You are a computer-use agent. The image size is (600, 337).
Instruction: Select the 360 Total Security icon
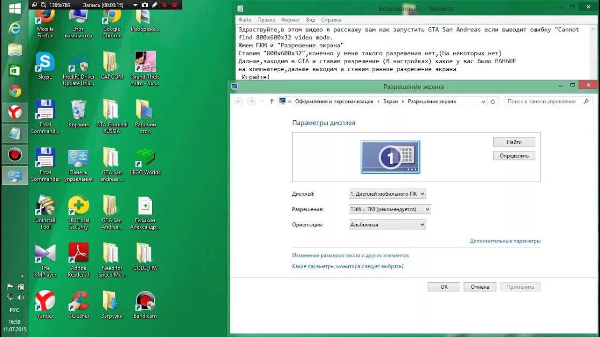coord(78,212)
